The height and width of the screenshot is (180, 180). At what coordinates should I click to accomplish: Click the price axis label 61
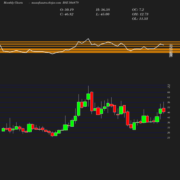coord(168,98)
